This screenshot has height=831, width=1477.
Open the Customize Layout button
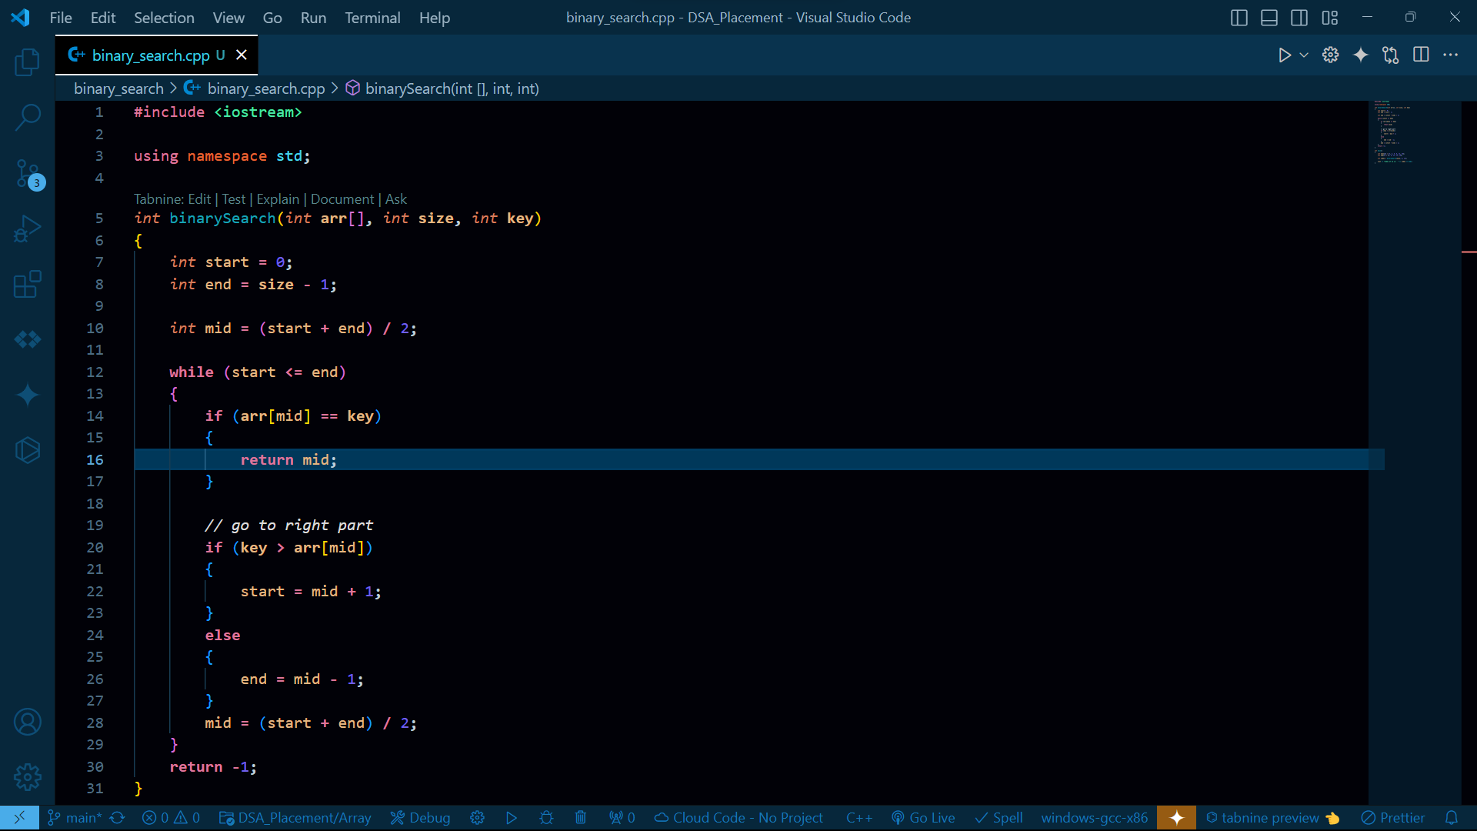1330,18
